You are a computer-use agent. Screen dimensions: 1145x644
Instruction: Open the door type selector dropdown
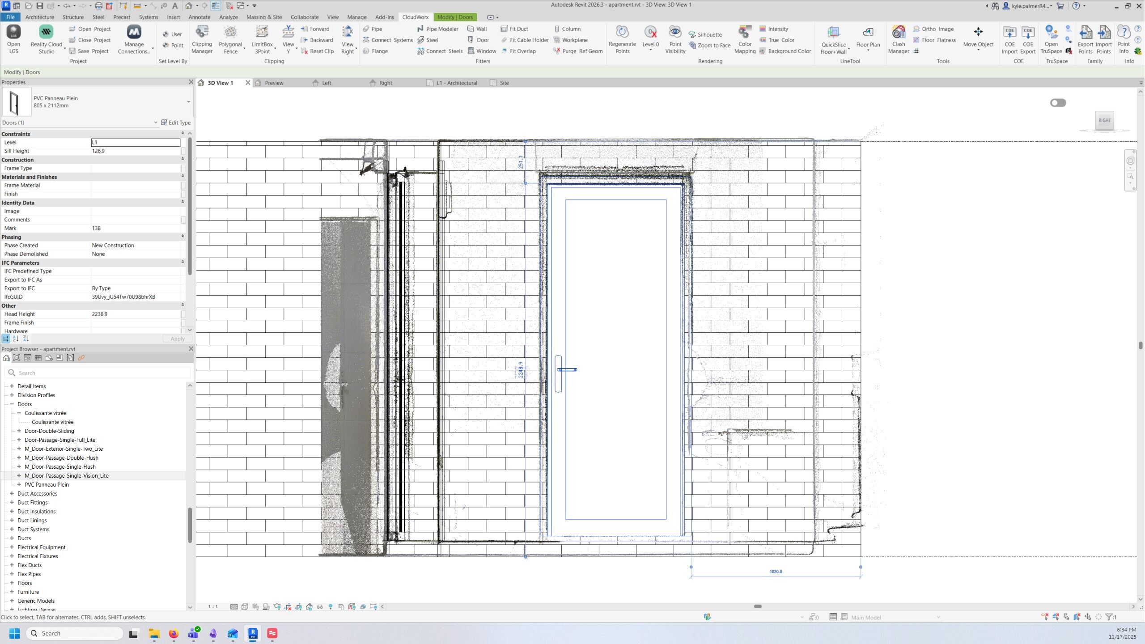188,102
